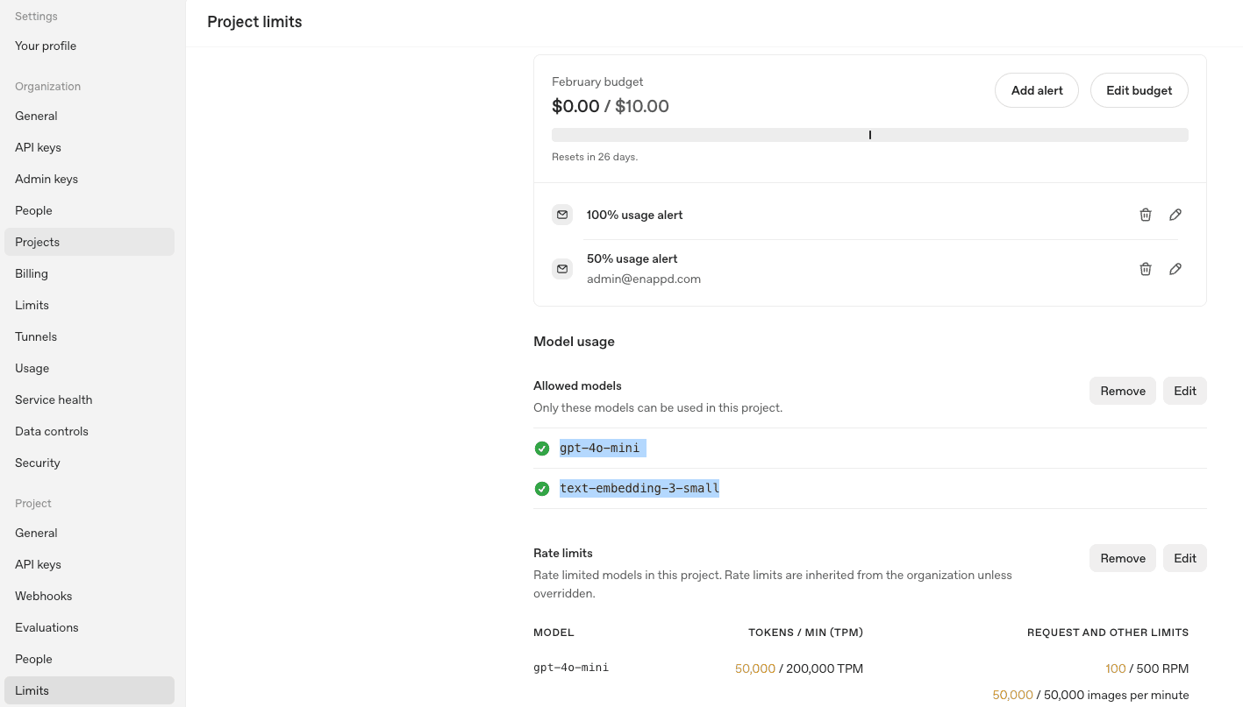Click the envelope icon beside 50% usage alert
This screenshot has height=707, width=1243.
click(x=561, y=268)
